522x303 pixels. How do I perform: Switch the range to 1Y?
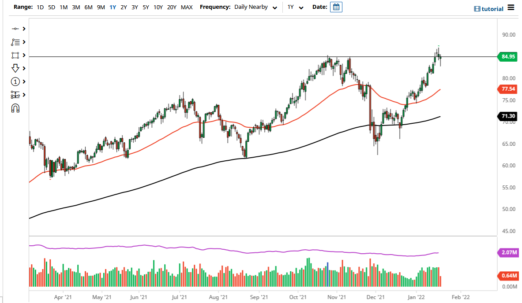point(113,7)
